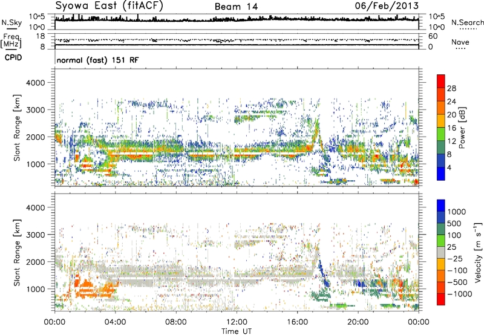484x335 pixels.
Task: Select the '16' label on Power scale
Action: click(451, 128)
